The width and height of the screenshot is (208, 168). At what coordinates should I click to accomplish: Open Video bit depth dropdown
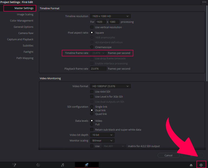(x=102, y=135)
